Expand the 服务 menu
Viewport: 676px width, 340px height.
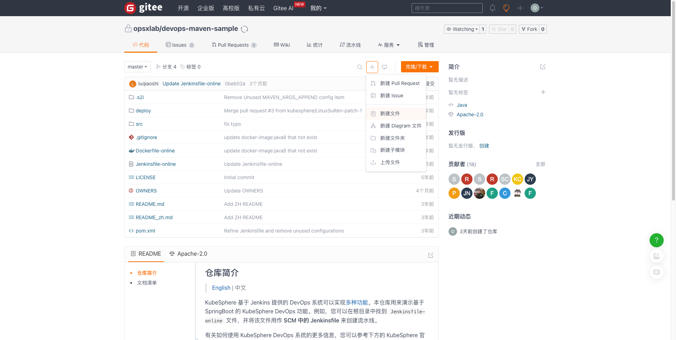coord(389,45)
